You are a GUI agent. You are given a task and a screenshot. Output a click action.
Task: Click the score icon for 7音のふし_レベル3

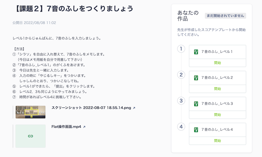click(x=196, y=104)
